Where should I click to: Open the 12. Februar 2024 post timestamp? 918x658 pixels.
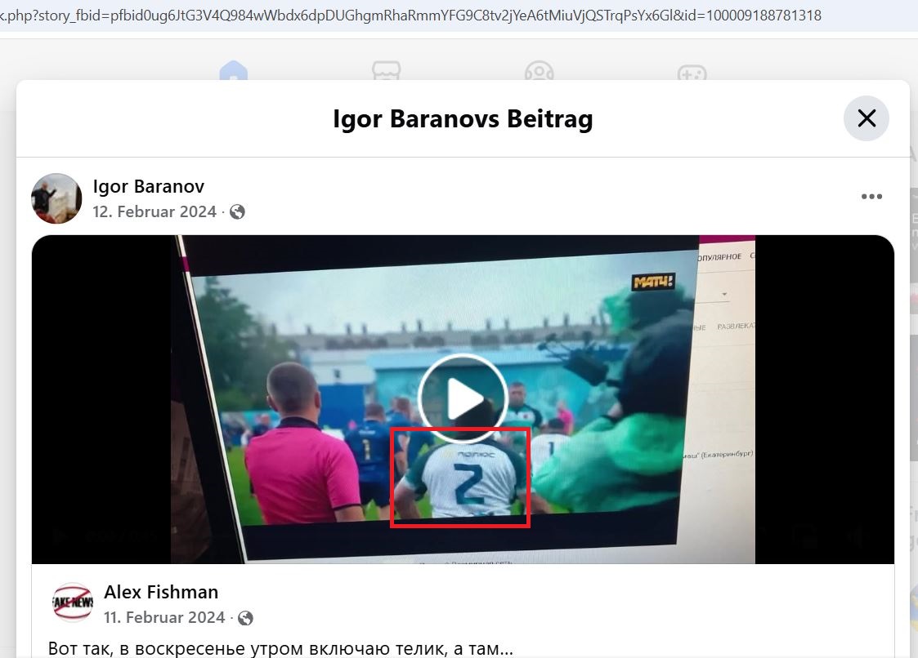[x=154, y=211]
